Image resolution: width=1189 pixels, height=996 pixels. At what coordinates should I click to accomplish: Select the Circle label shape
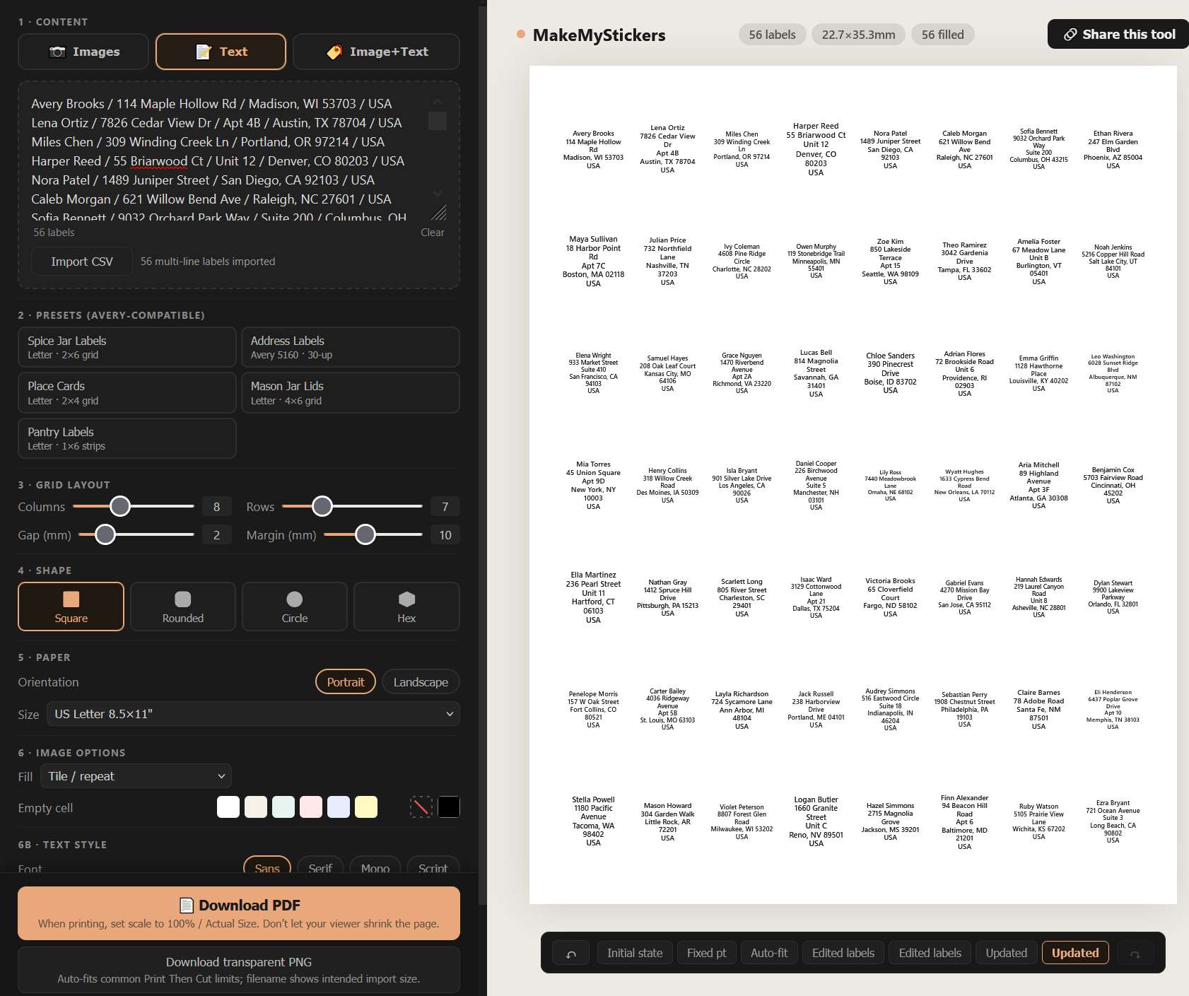(x=295, y=607)
